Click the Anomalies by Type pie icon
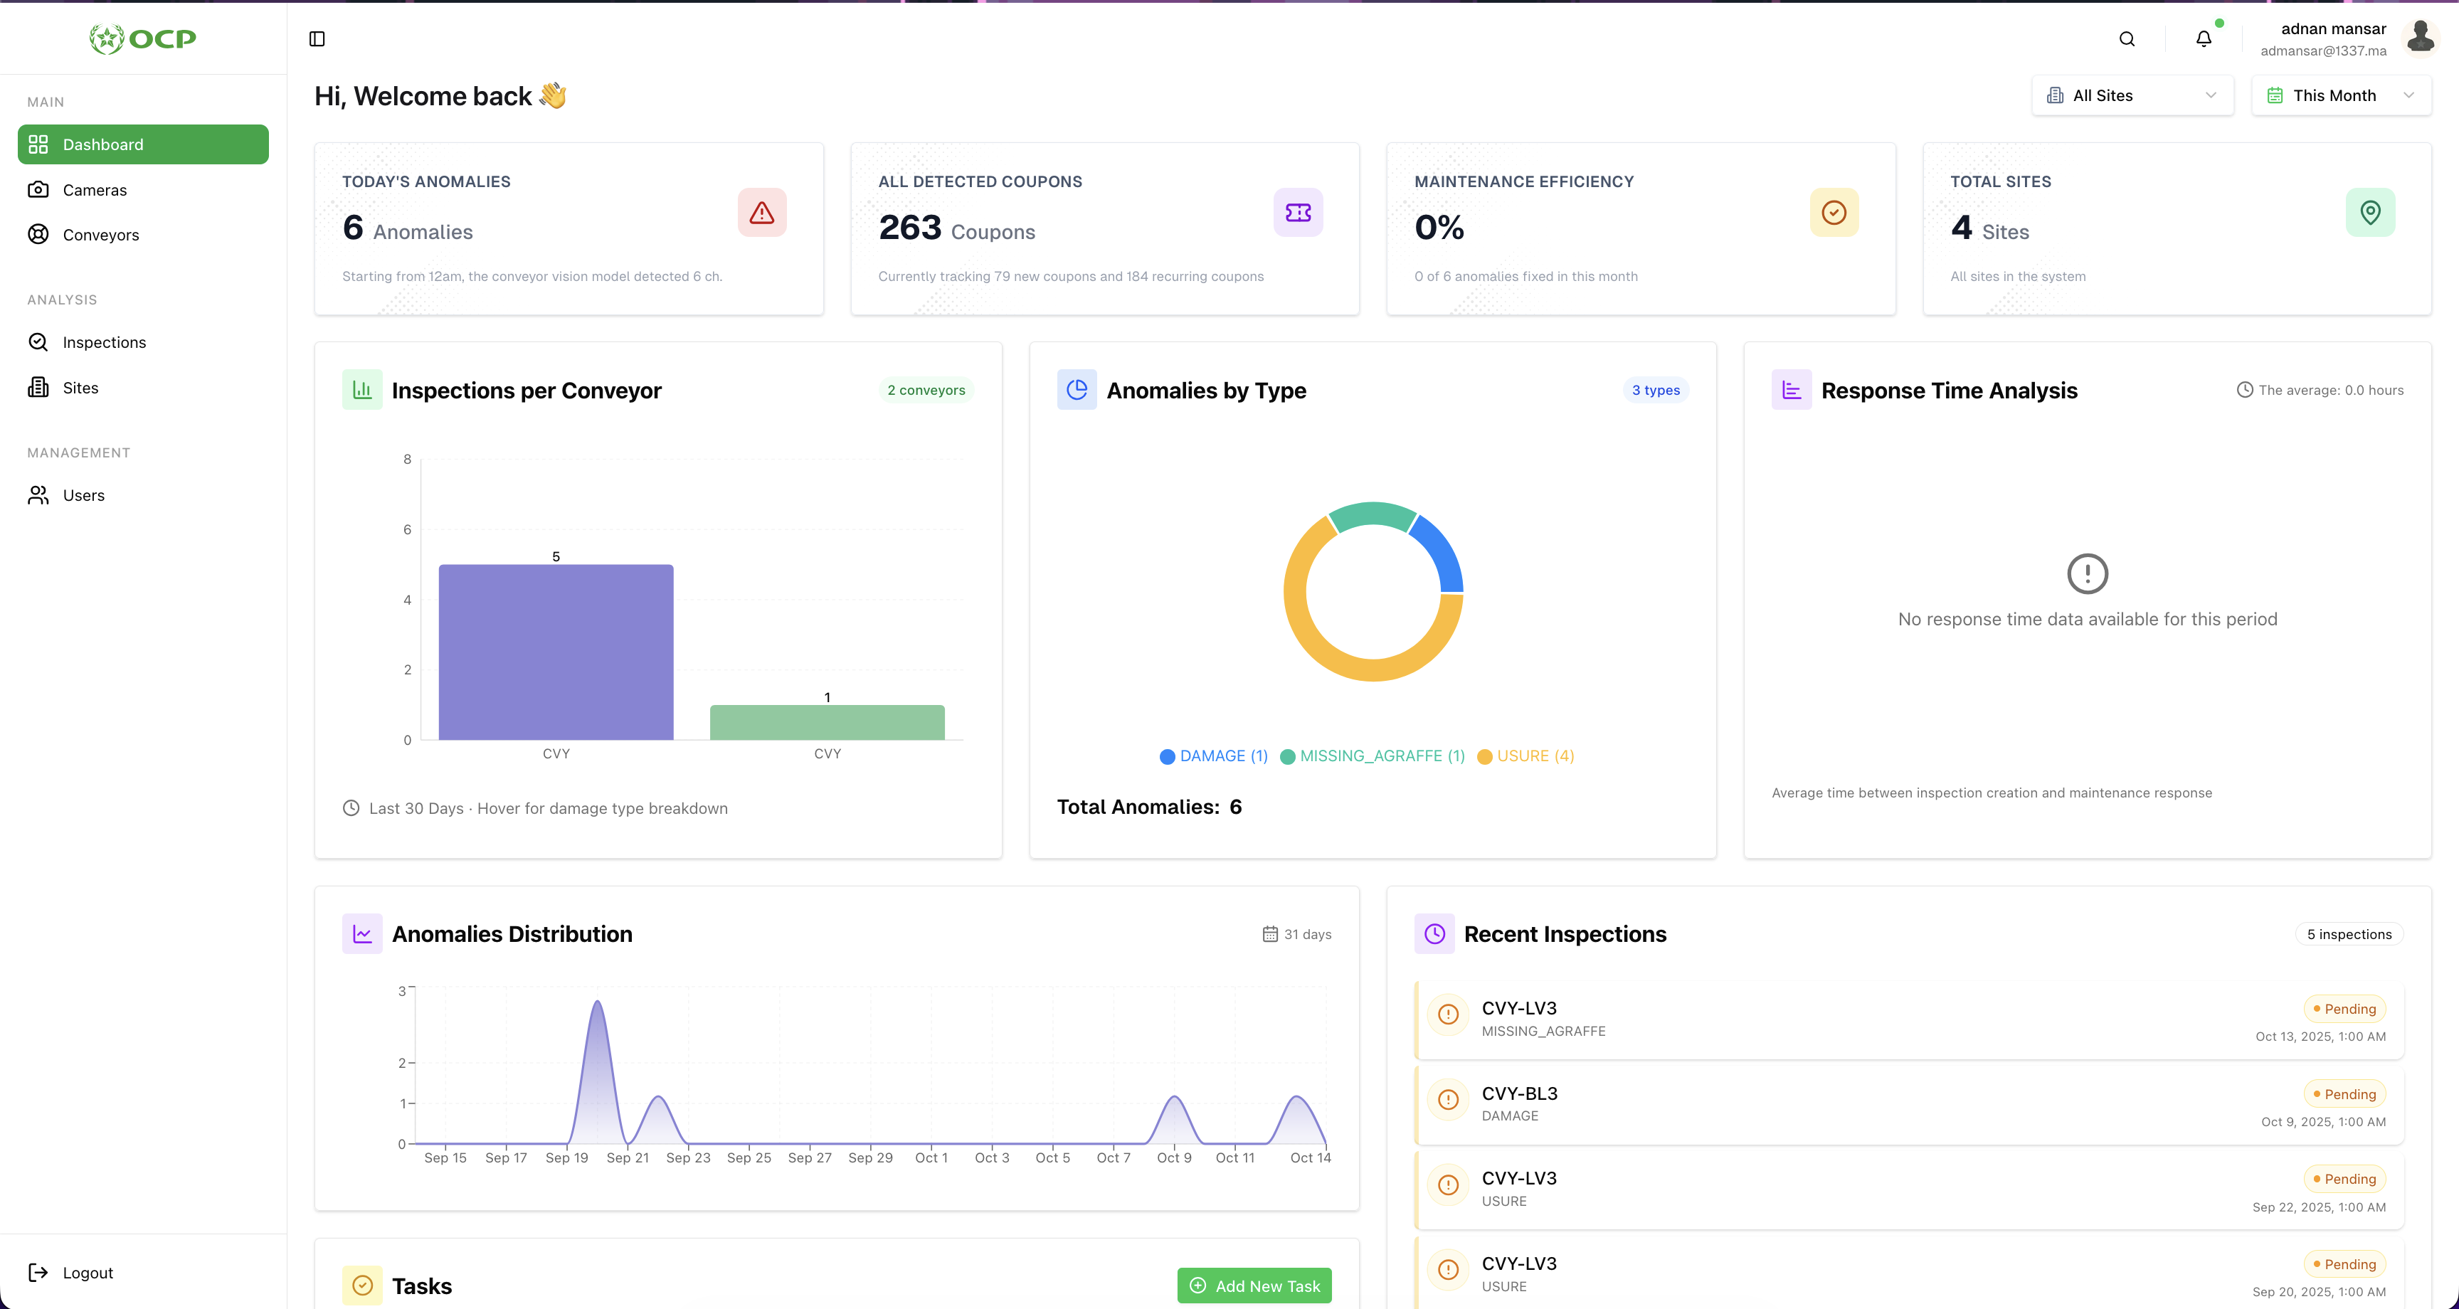The image size is (2459, 1309). [1077, 390]
